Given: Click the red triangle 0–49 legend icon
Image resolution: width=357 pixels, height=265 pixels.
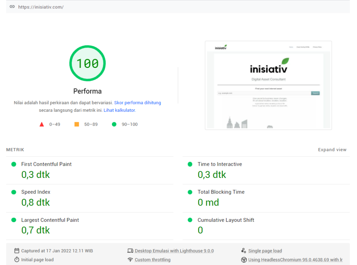Looking at the screenshot, I should click(x=42, y=124).
